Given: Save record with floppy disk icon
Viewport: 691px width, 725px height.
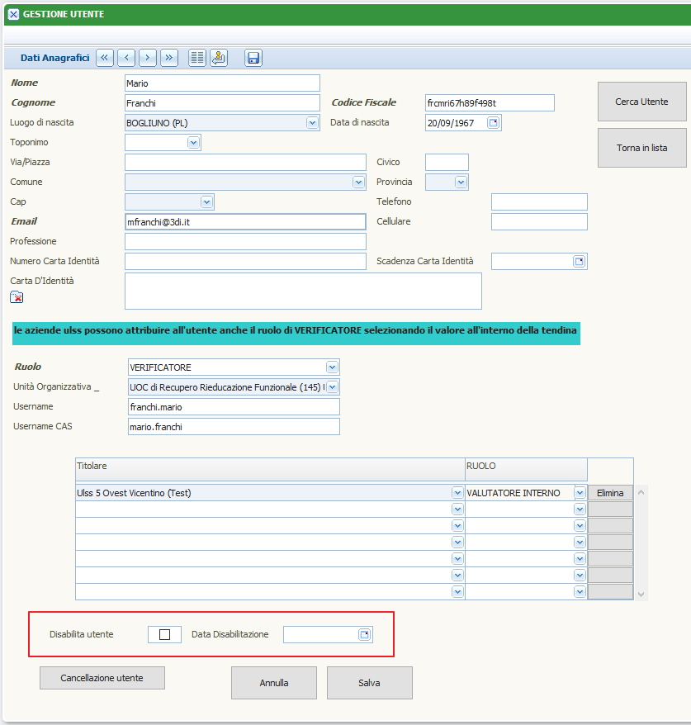Looking at the screenshot, I should (x=253, y=58).
